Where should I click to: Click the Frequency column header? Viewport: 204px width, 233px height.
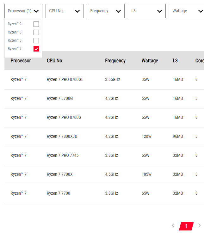click(x=115, y=61)
